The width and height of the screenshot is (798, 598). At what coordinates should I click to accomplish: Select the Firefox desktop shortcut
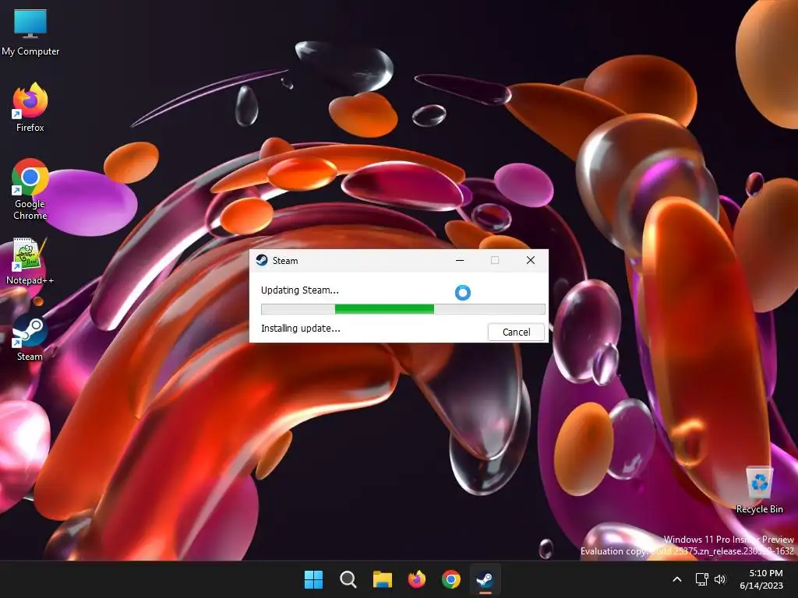pos(30,107)
